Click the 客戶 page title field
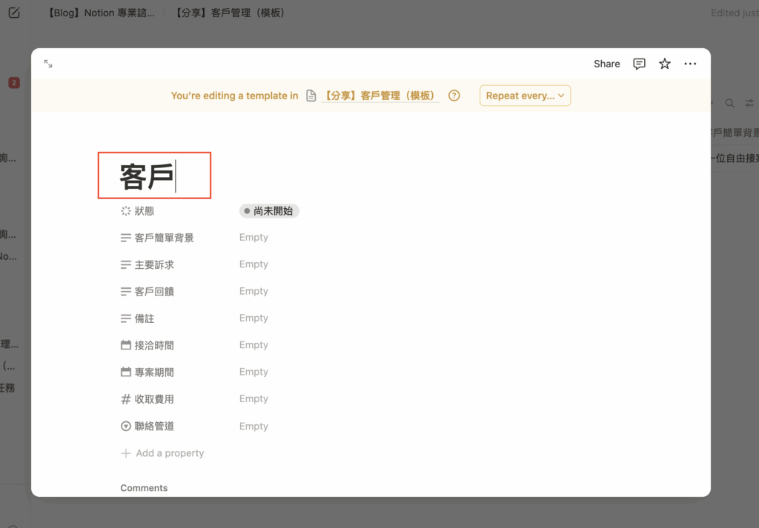This screenshot has width=759, height=528. click(148, 176)
